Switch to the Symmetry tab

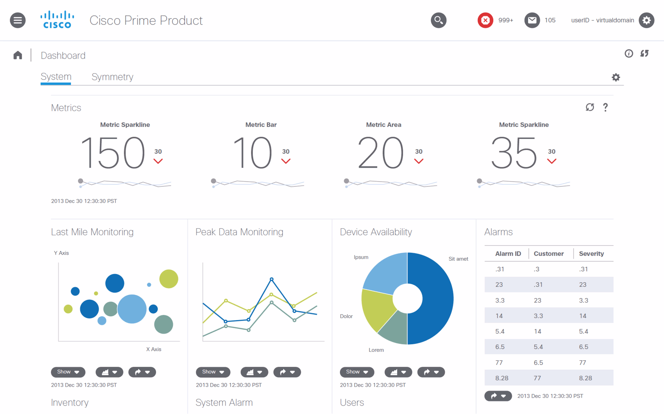point(112,77)
